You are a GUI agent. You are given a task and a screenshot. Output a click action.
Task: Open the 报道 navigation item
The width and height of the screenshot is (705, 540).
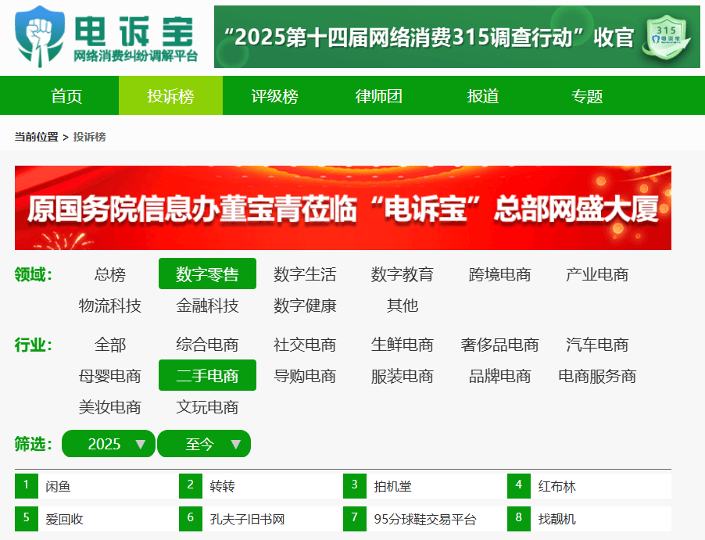click(483, 96)
